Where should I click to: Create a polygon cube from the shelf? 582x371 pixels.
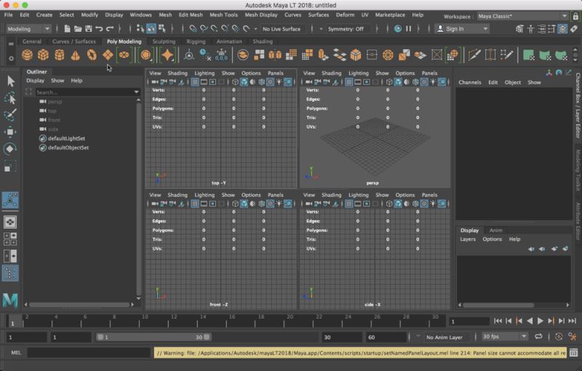tap(43, 55)
